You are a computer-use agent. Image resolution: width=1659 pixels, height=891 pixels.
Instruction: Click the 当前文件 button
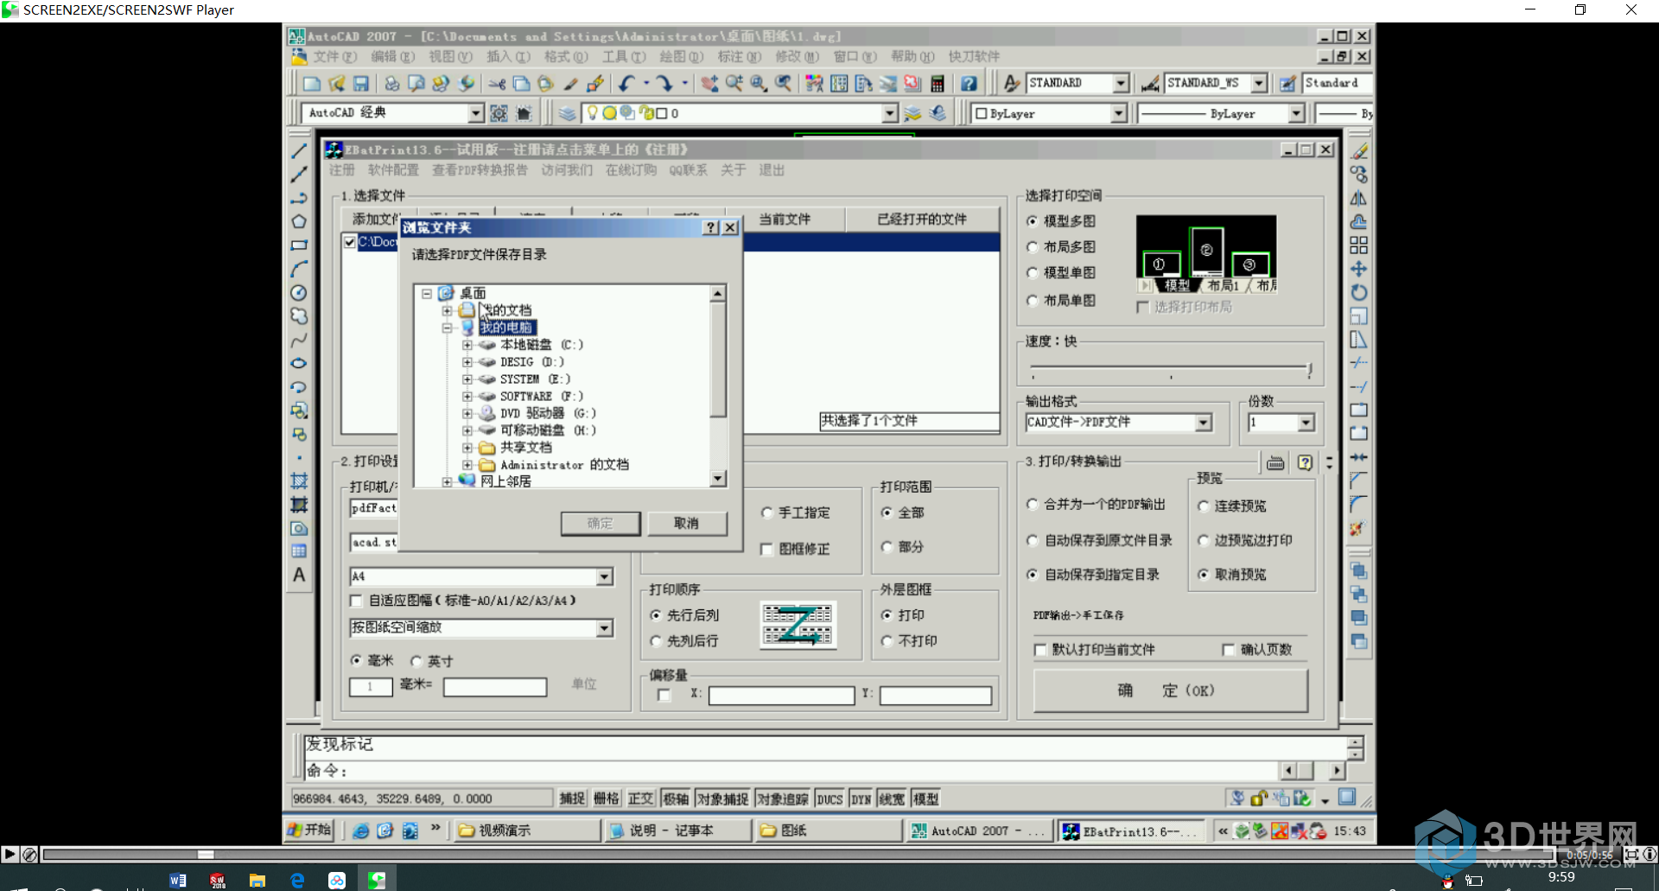coord(785,220)
